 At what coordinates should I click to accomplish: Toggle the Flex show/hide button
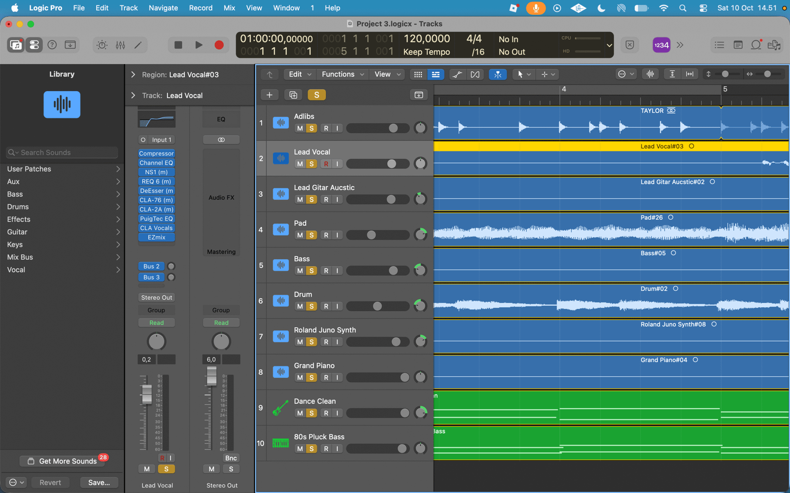tap(474, 74)
